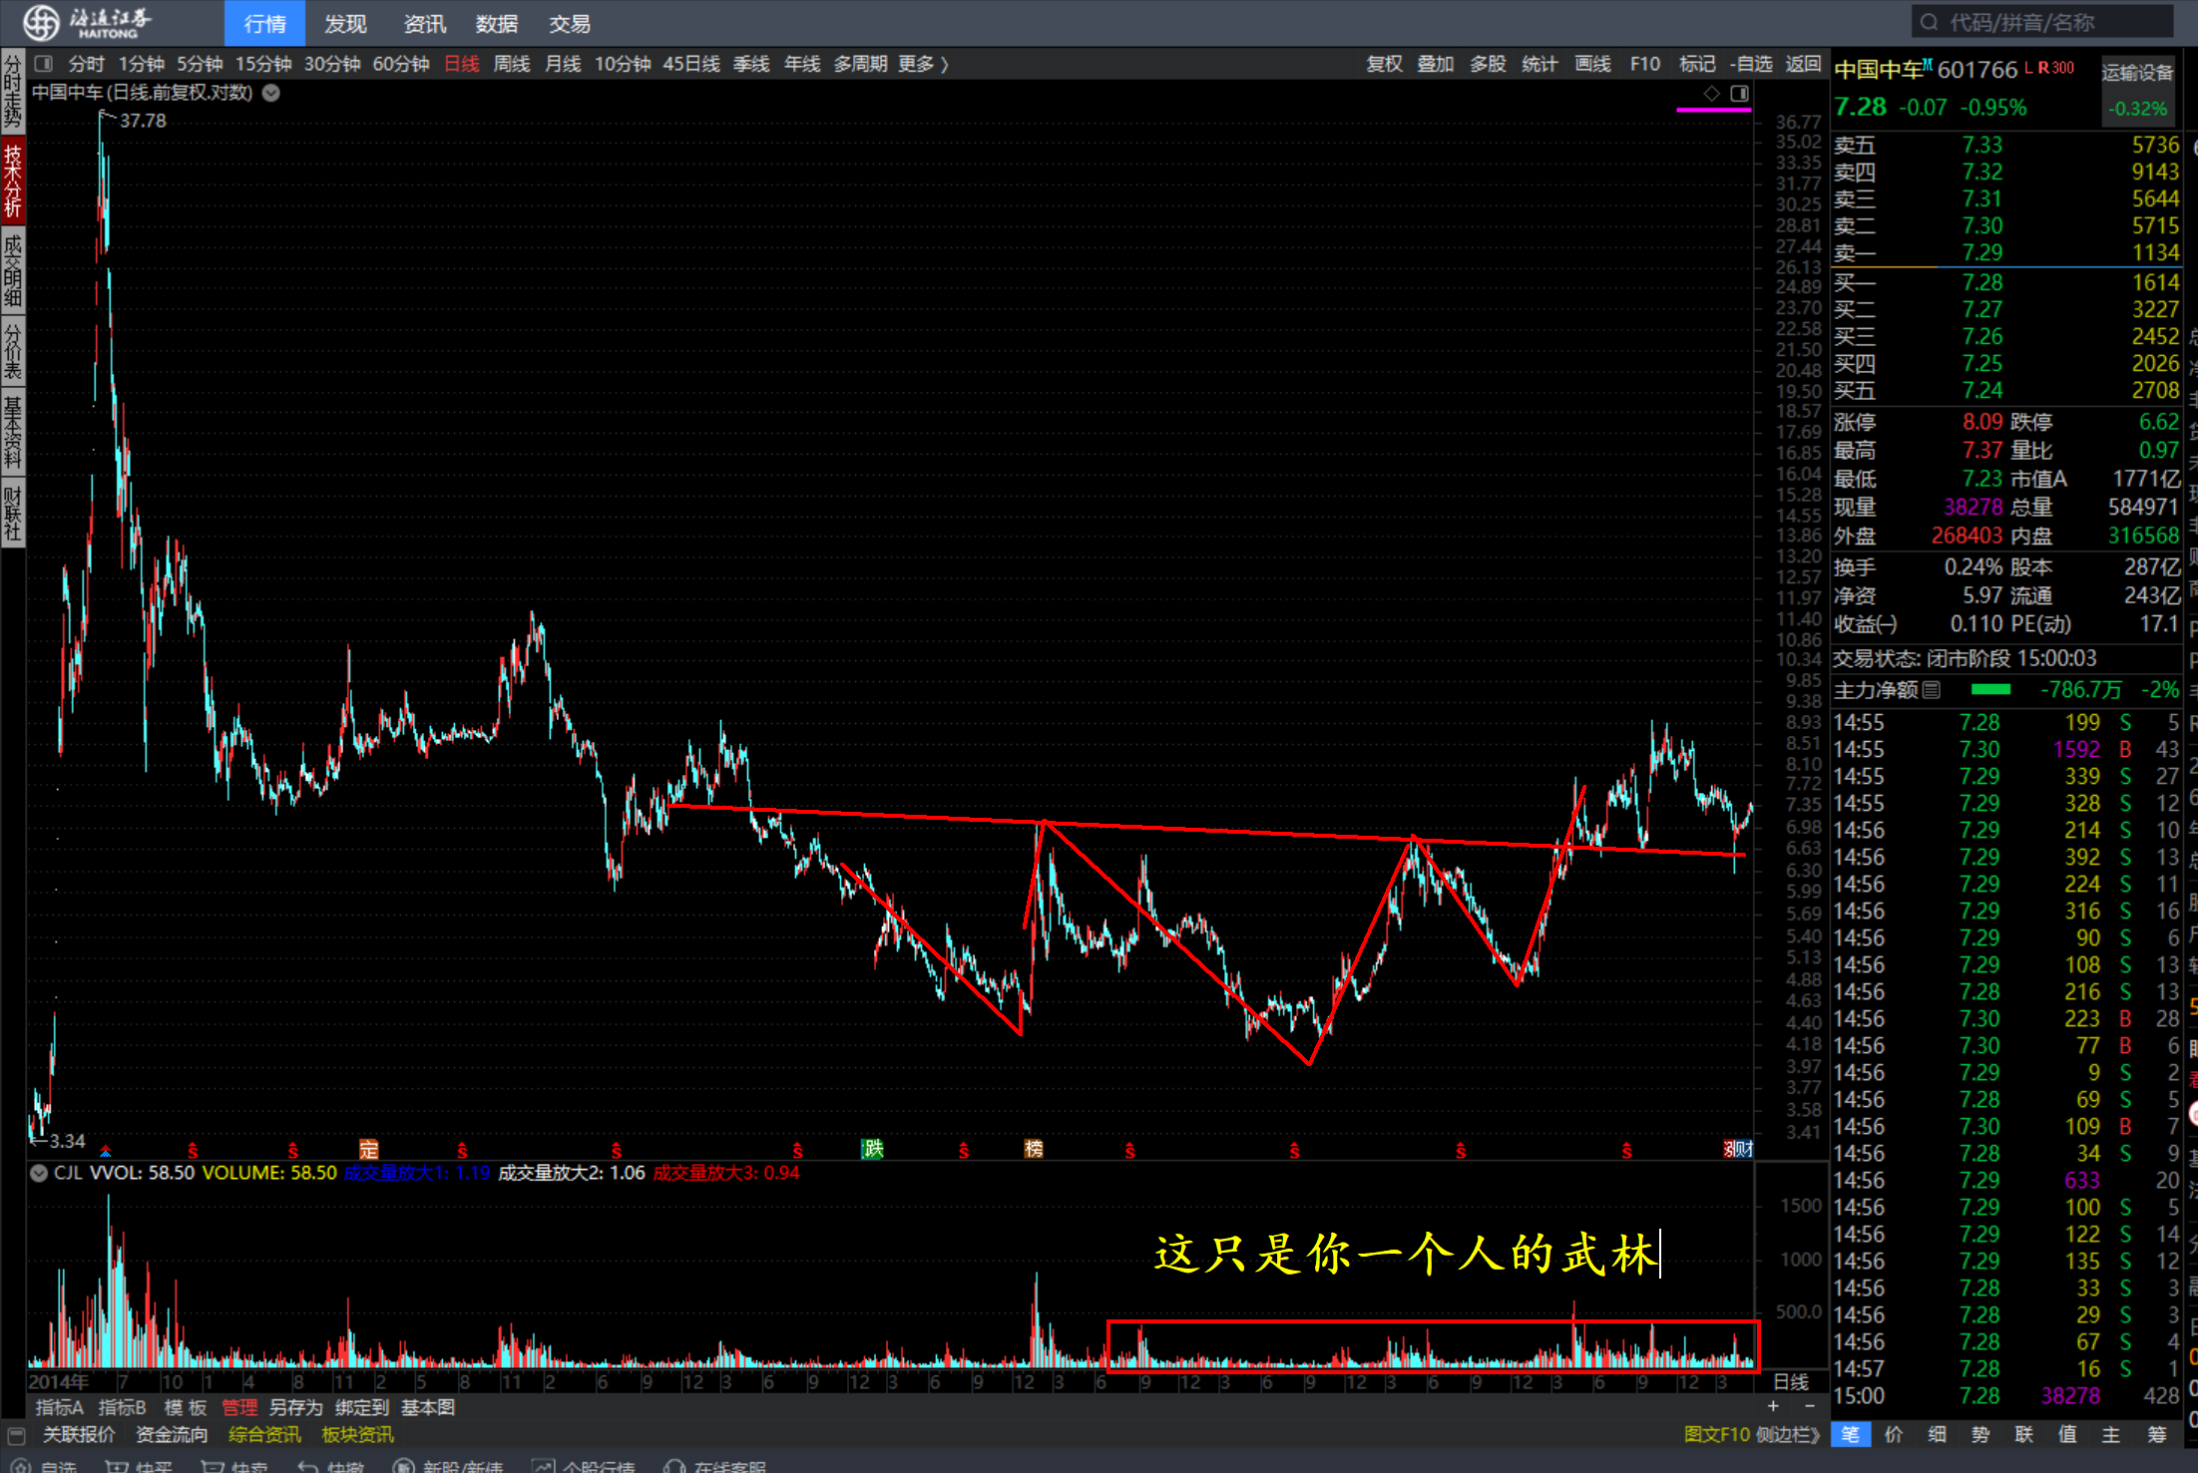Click the list icon beside 主力净额
The image size is (2198, 1473).
[1932, 689]
